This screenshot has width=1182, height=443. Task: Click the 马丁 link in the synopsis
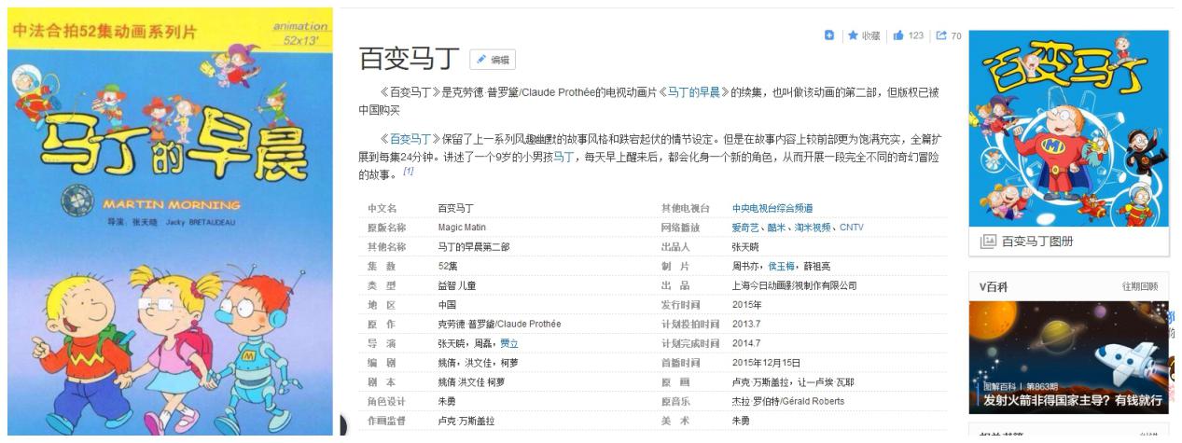pos(564,157)
